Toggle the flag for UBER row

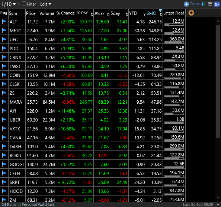click(4, 120)
